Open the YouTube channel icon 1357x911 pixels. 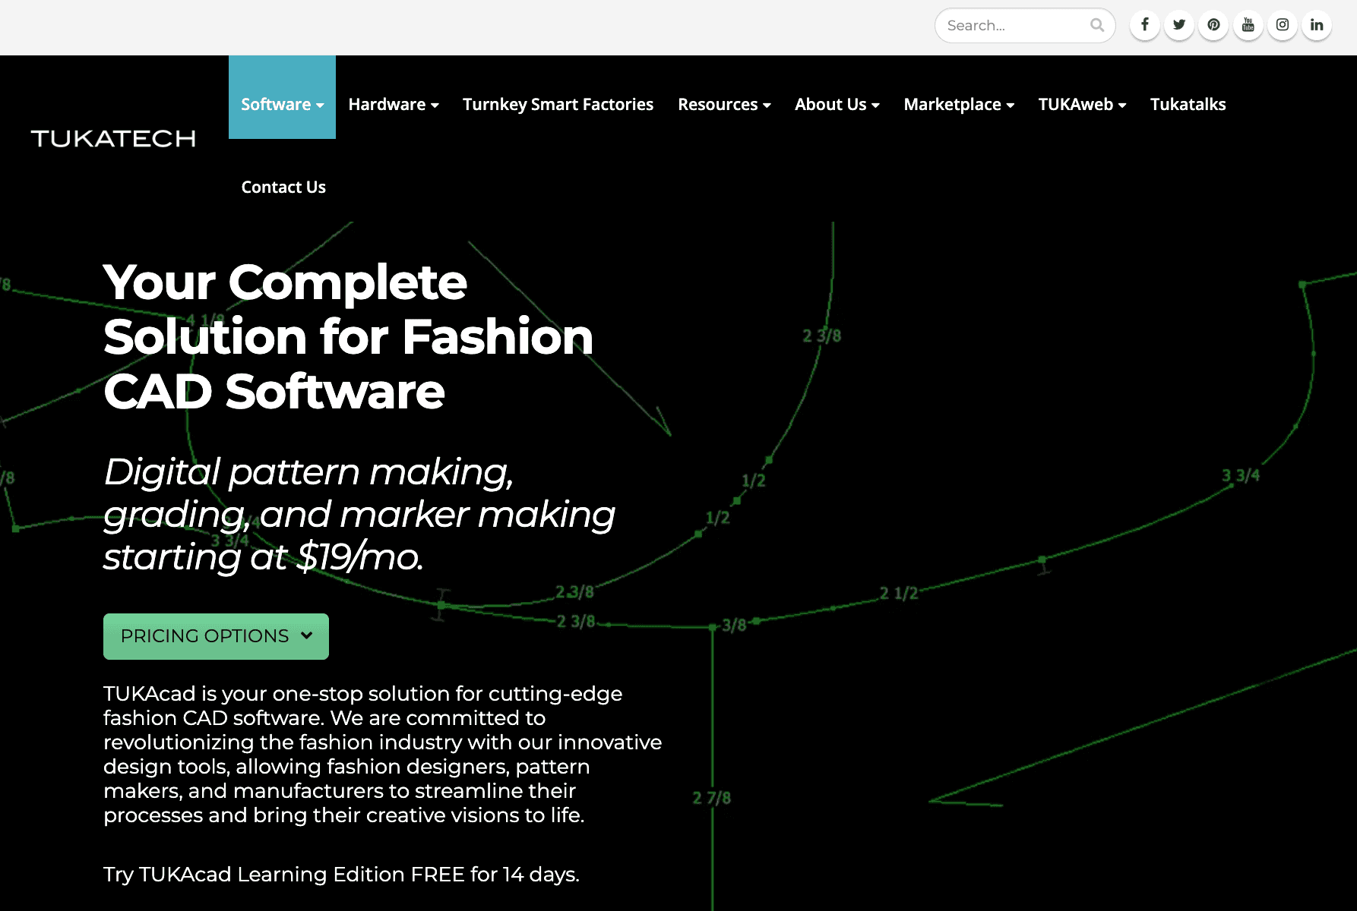1248,25
